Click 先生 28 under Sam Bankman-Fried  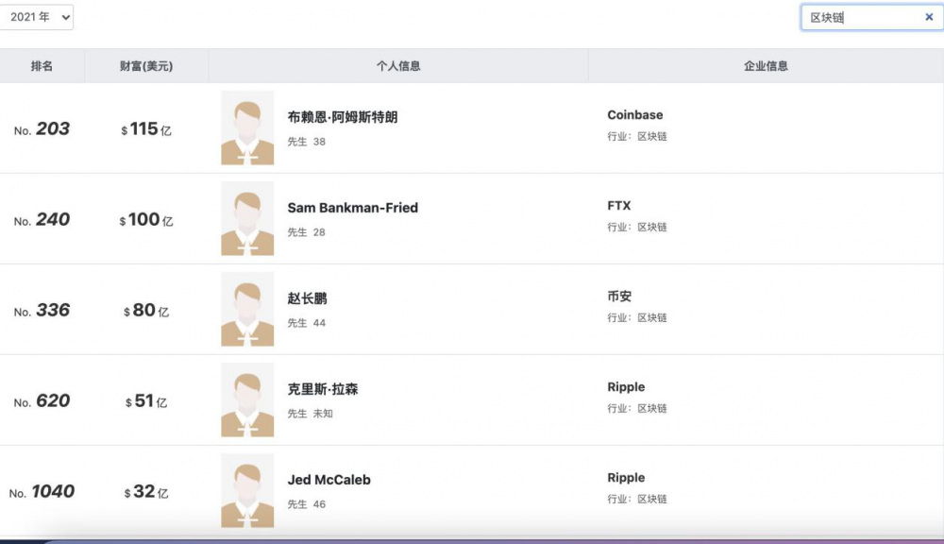(307, 232)
